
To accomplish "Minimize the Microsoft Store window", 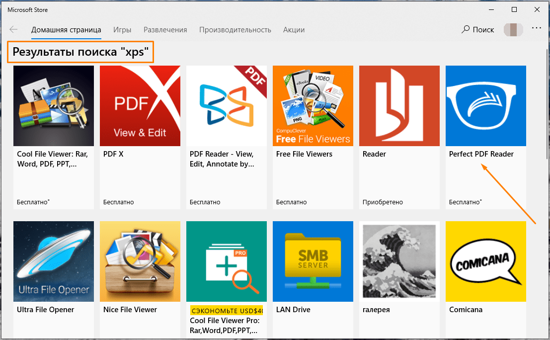I will coord(491,10).
